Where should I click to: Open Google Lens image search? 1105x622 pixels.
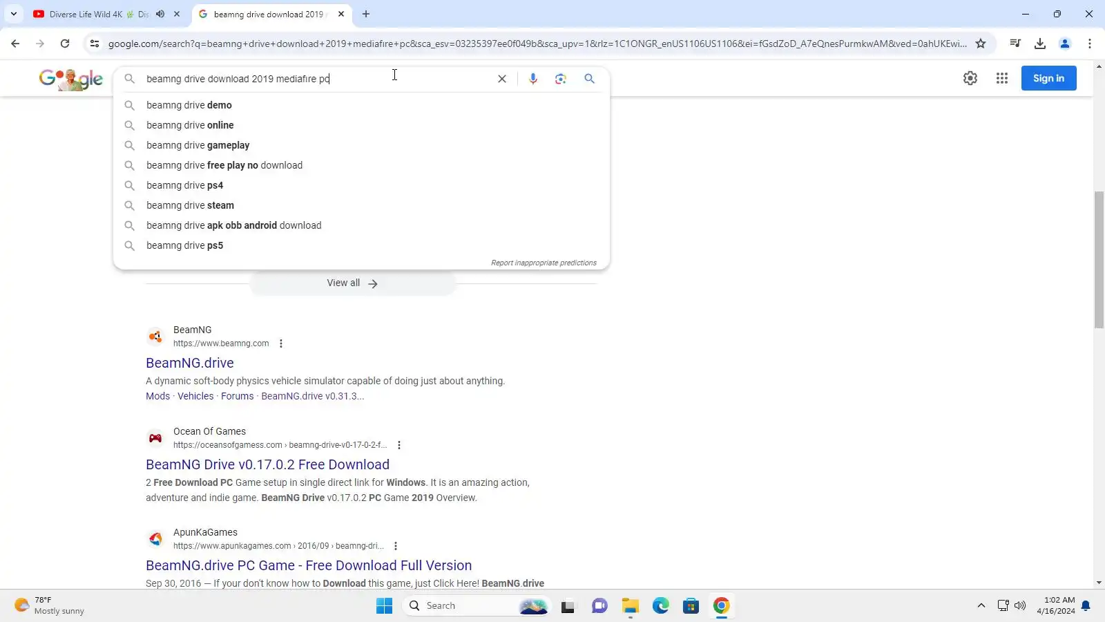(561, 79)
